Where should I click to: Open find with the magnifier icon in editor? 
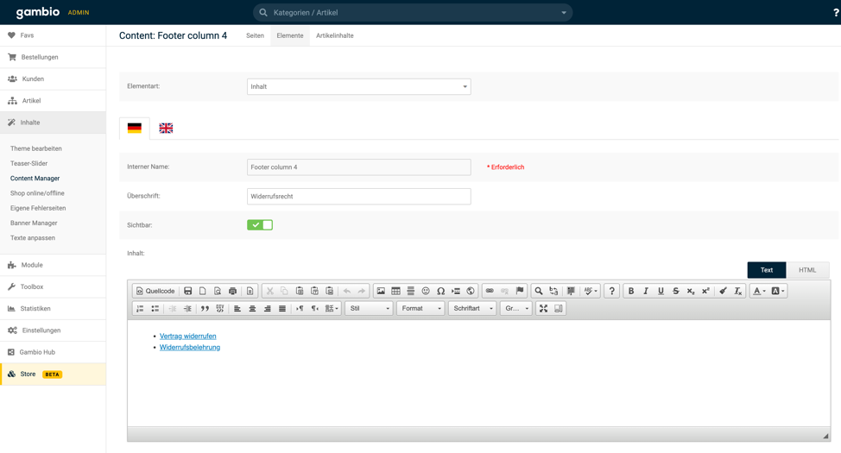tap(539, 291)
